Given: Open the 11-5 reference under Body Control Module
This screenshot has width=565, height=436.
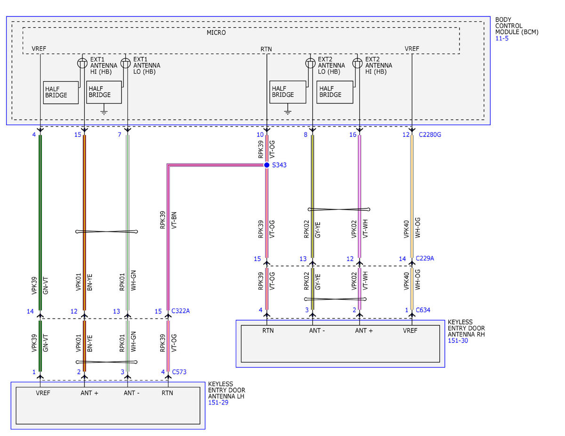Looking at the screenshot, I should (502, 38).
